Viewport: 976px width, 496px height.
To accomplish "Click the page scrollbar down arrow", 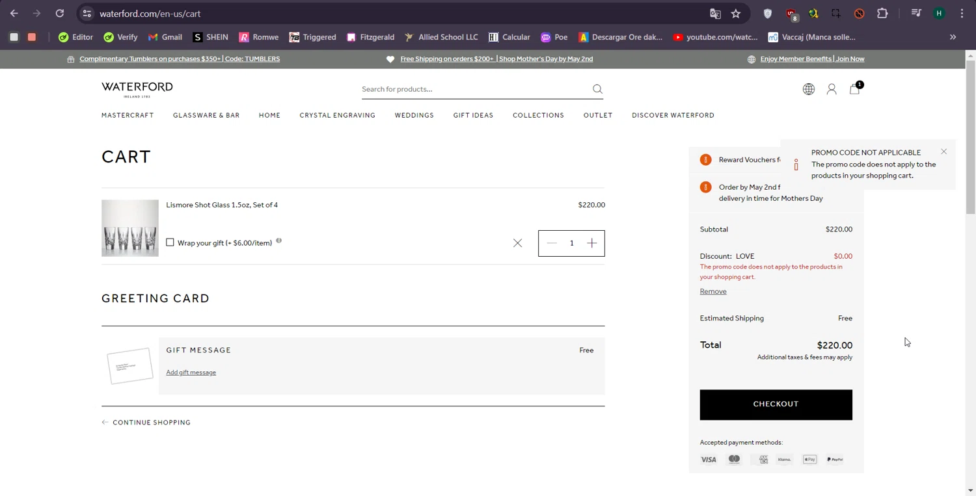I will pos(971,491).
